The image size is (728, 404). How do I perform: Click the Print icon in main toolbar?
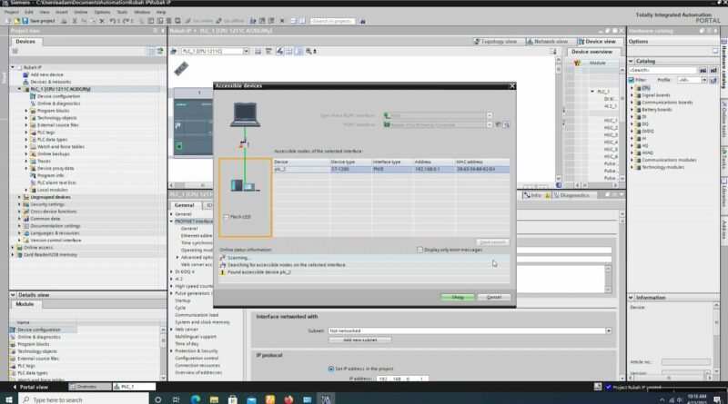coord(64,21)
